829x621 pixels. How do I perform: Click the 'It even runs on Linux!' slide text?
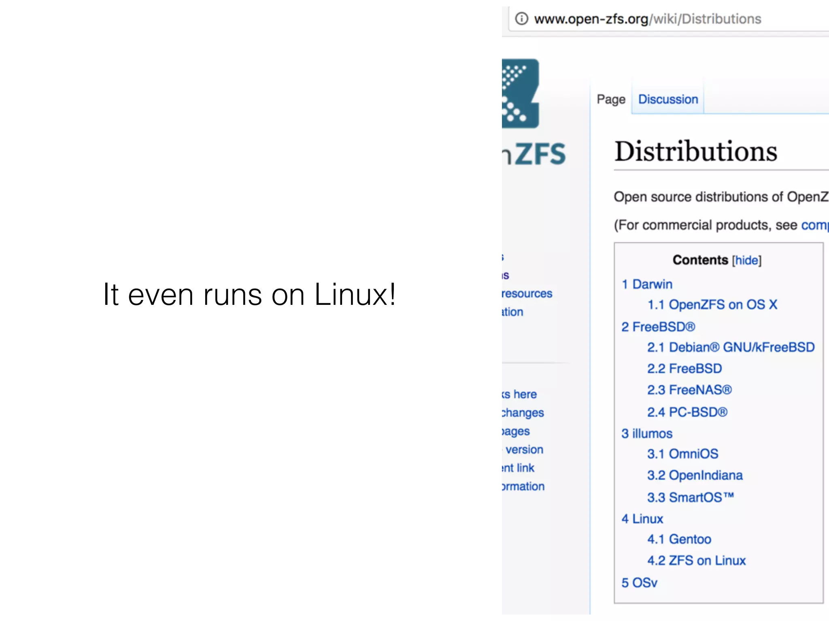[x=249, y=294]
